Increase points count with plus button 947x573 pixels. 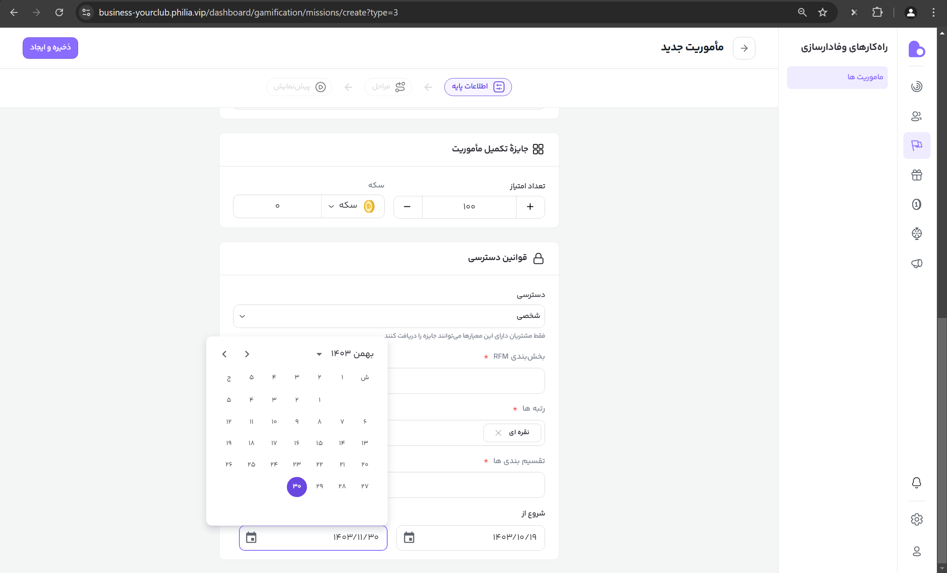530,207
